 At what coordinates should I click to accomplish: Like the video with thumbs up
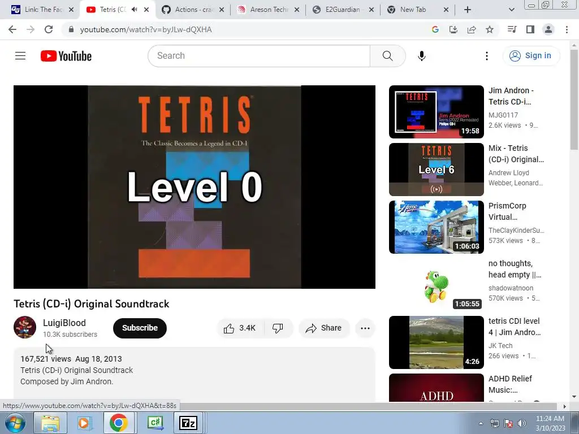(240, 328)
